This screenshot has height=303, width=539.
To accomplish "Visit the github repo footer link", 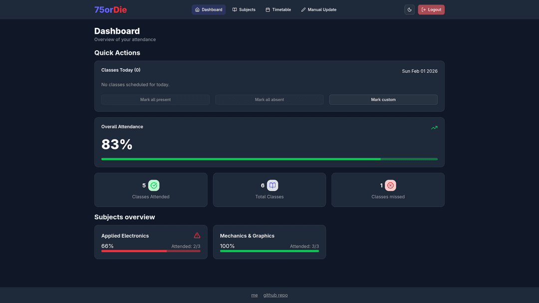I will tap(275, 295).
